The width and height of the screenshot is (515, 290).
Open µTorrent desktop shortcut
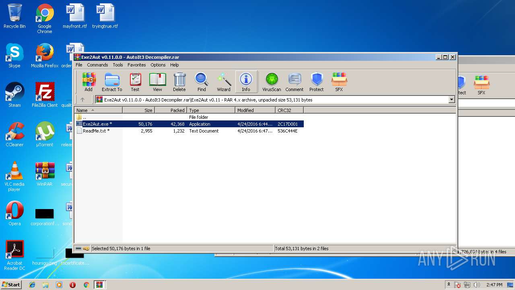click(x=45, y=135)
